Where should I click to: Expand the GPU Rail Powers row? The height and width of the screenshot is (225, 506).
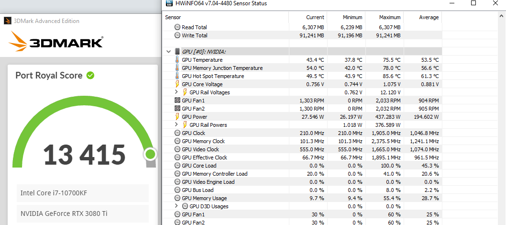tap(176, 125)
